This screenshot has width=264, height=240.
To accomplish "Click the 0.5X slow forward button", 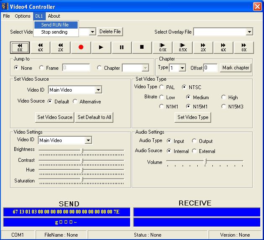I will point(183,47).
